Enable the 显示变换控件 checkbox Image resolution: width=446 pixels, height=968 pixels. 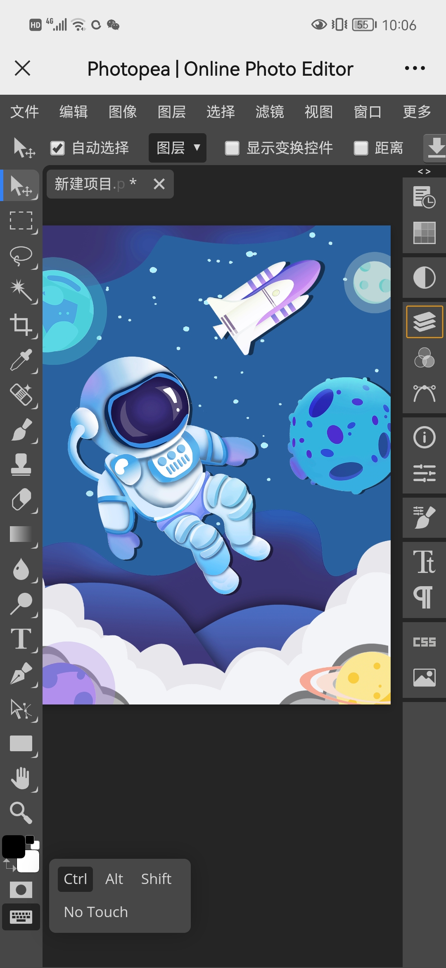(232, 148)
